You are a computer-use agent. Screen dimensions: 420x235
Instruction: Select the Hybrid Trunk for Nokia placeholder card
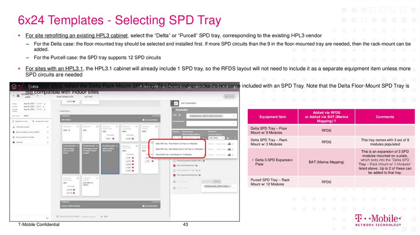[90, 159]
